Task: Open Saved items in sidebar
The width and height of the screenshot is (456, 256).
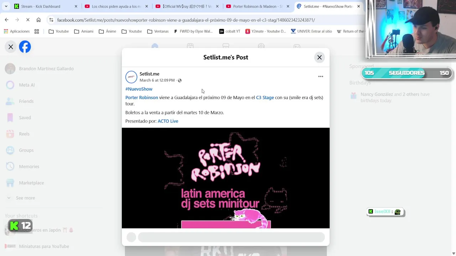Action: pos(25,118)
